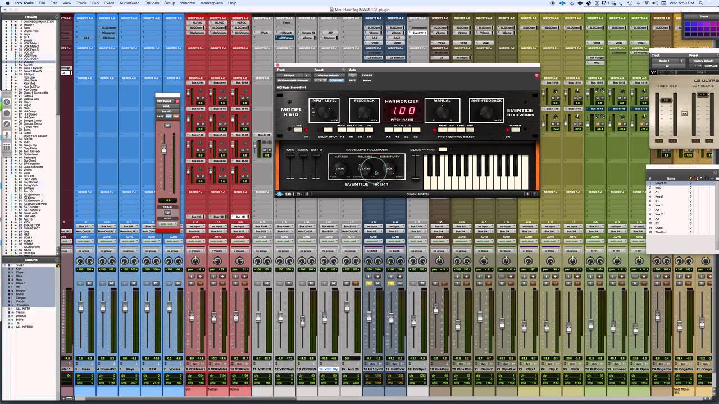The image size is (719, 404).
Task: Open the Bass track no group selector
Action: 85,251
